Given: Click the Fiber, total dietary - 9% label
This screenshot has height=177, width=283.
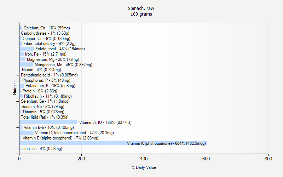Looking at the screenshot, I should (50, 44).
